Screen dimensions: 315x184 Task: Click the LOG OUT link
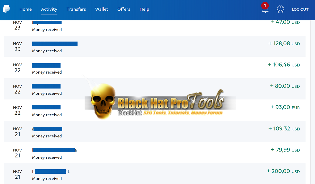[300, 9]
